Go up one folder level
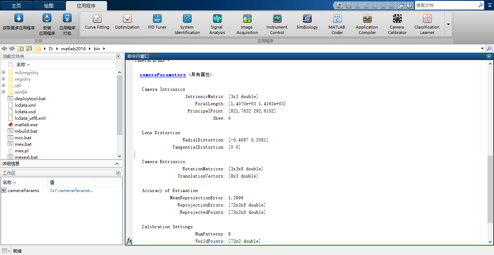The image size is (494, 255). (21, 48)
